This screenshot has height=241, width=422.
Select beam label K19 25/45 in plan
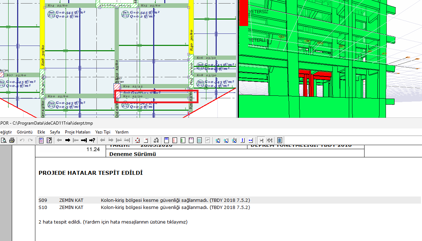pyautogui.click(x=133, y=87)
